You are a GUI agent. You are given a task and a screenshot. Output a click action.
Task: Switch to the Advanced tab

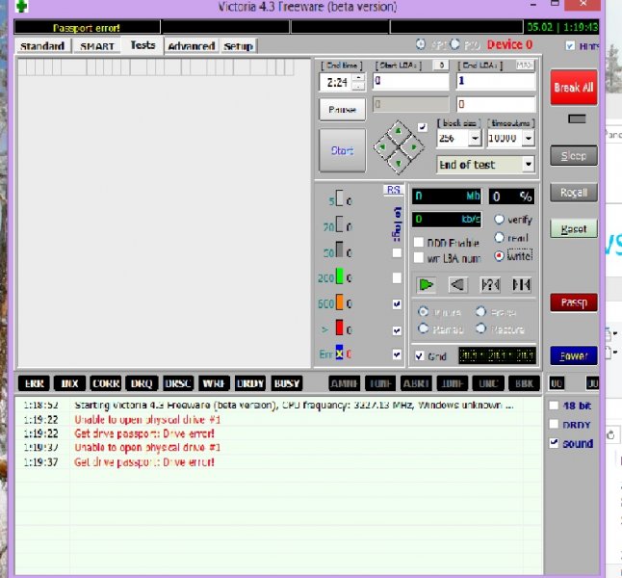pyautogui.click(x=192, y=46)
